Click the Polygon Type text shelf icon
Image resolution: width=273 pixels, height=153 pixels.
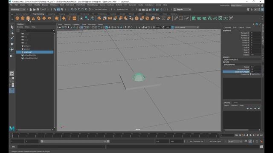69,18
